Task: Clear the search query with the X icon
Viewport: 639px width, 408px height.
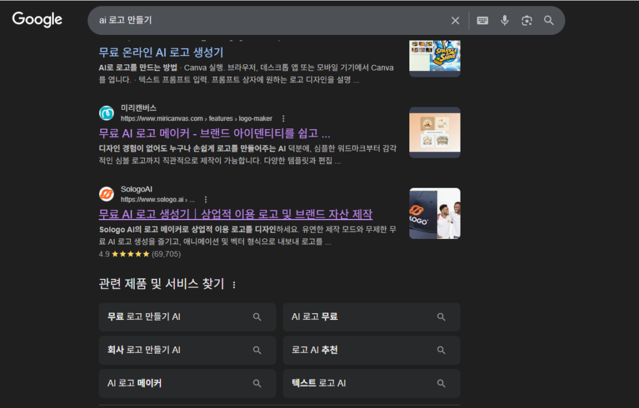Action: tap(455, 21)
